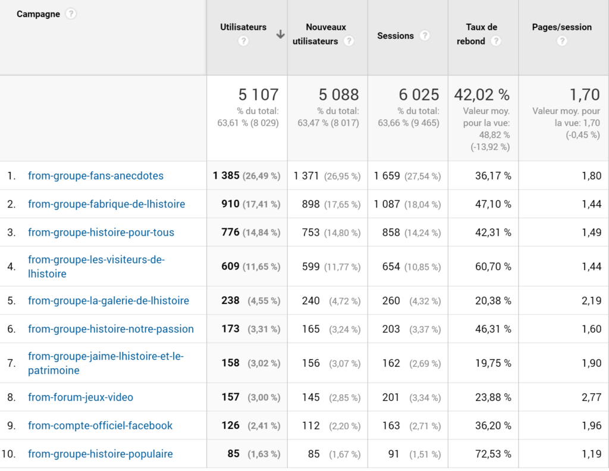Select bounce rate 20,38 %
This screenshot has height=471, width=609.
493,302
